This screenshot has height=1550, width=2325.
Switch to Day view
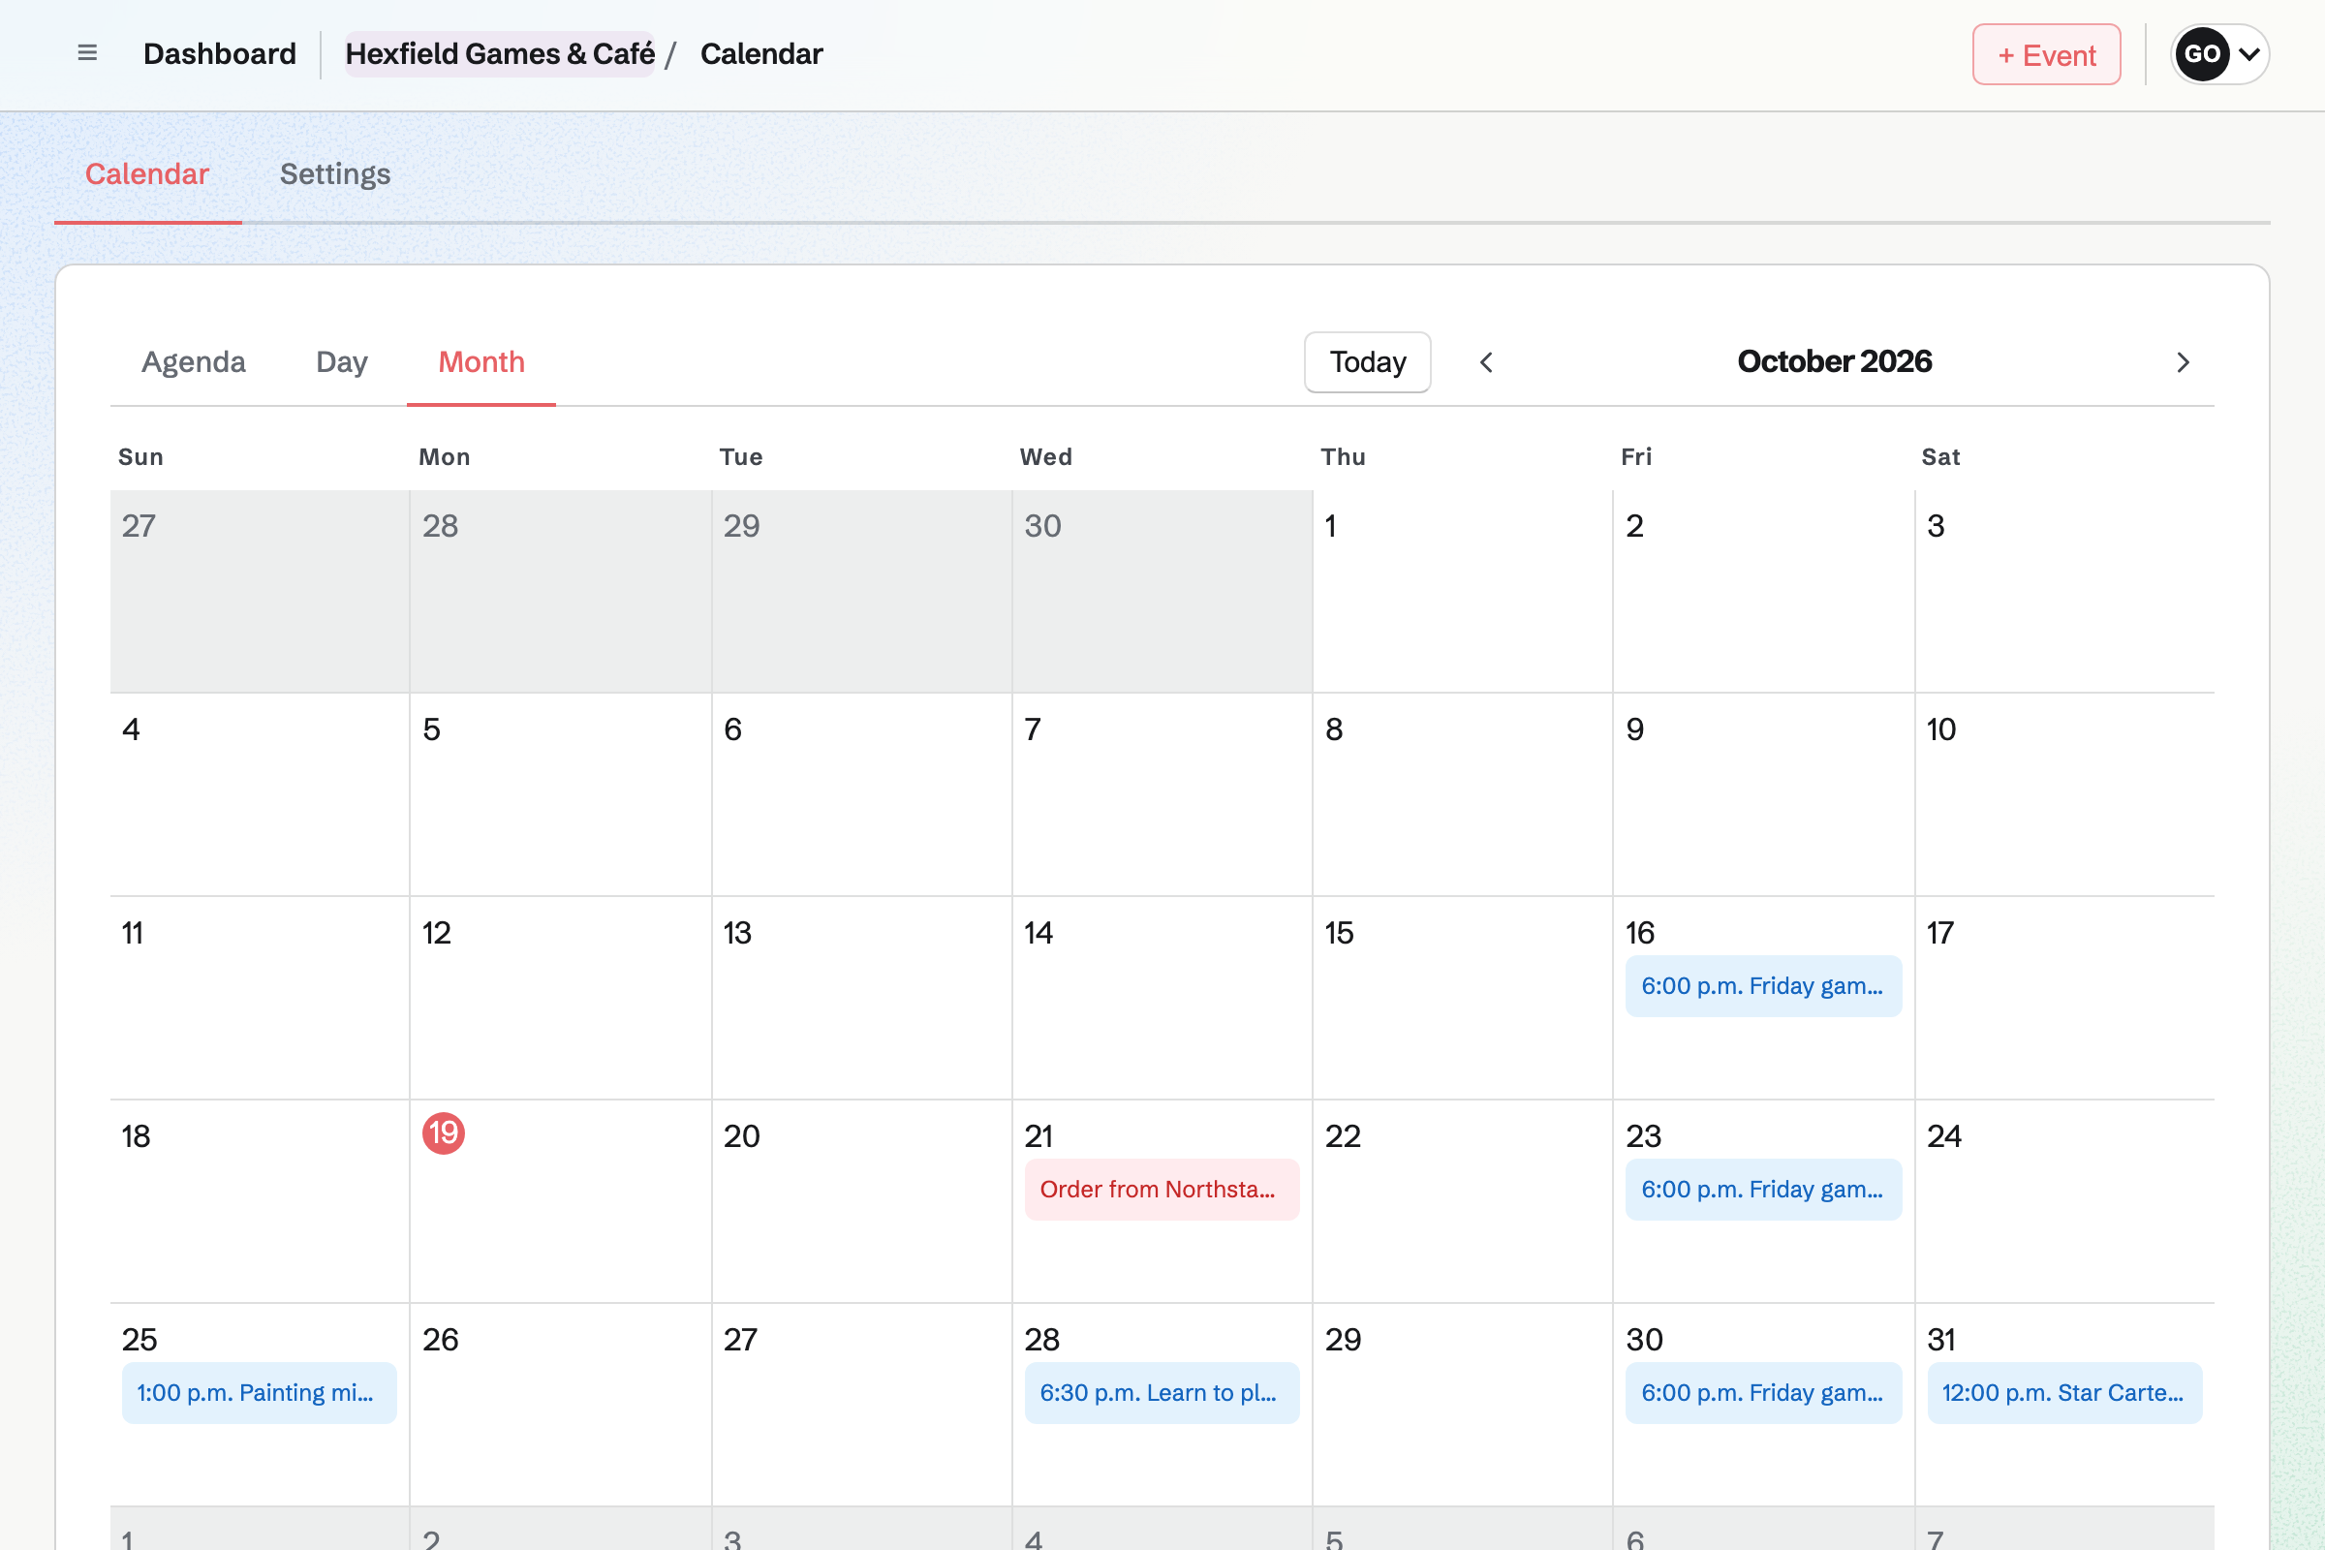(x=342, y=361)
